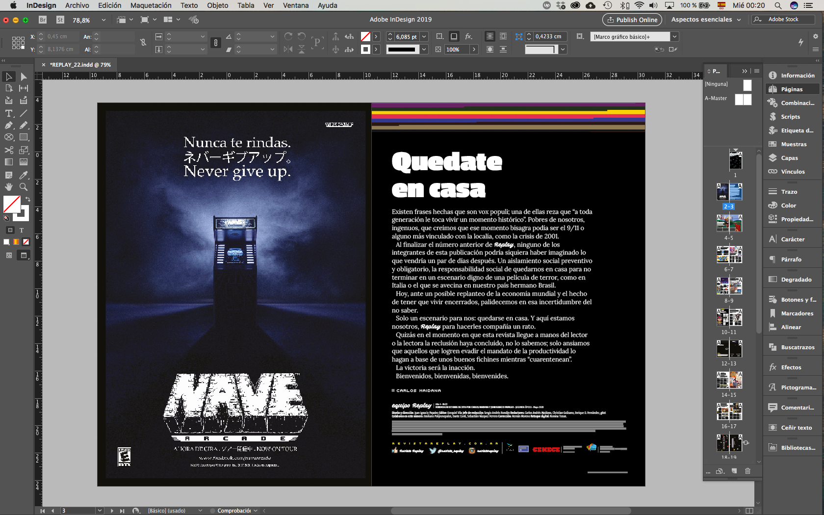Open Aspectos esenciales workspace dropdown
This screenshot has width=824, height=515.
(706, 20)
